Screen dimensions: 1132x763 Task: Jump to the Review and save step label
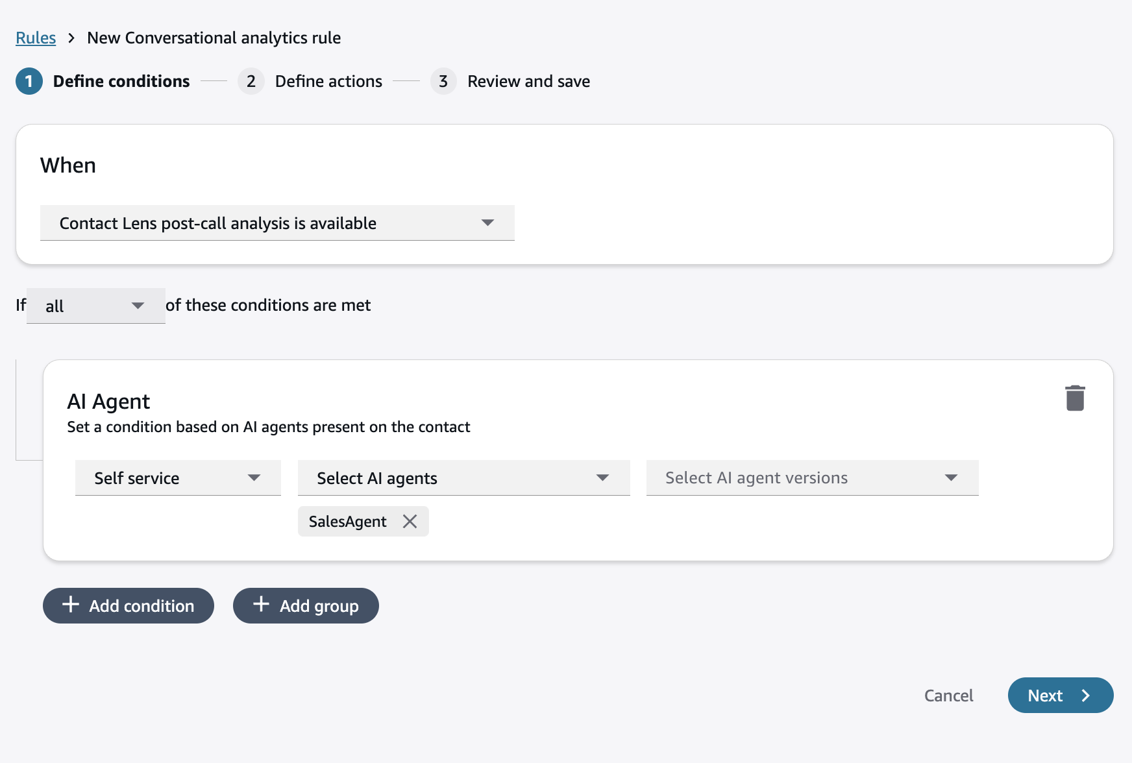click(x=528, y=81)
